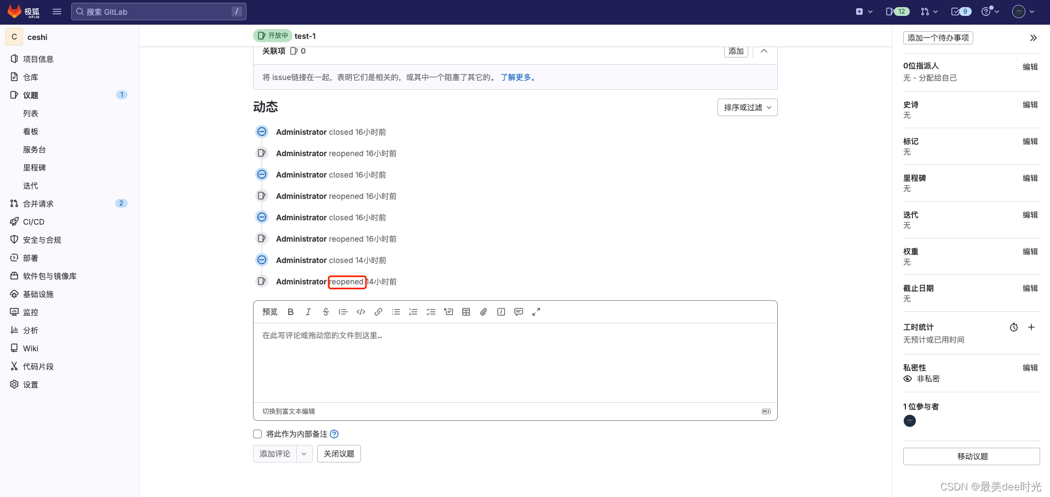Image resolution: width=1050 pixels, height=497 pixels.
Task: Open the 排序或过滤 dropdown
Action: (747, 107)
